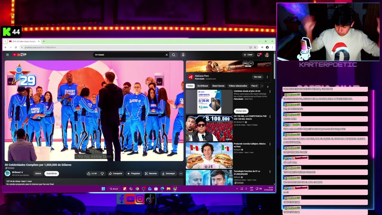
Task: Show more filter chips with the arrow
Action: pos(267,87)
